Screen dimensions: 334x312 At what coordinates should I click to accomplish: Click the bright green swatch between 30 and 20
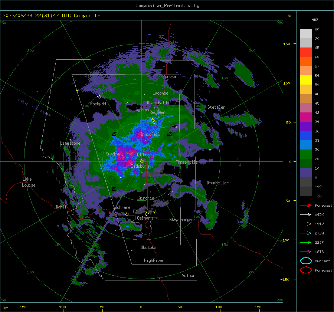click(x=306, y=154)
